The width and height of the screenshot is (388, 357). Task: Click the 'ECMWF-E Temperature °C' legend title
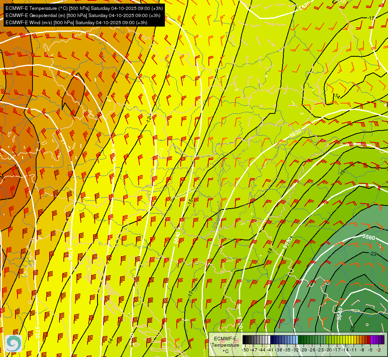pyautogui.click(x=225, y=345)
